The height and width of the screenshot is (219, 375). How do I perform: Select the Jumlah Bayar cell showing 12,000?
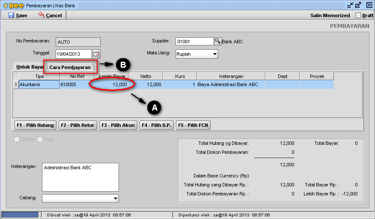(x=111, y=85)
